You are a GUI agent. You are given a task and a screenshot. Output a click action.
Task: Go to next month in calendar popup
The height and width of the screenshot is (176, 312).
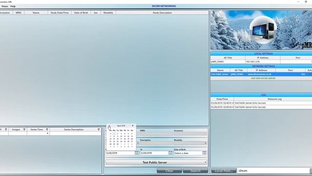pyautogui.click(x=133, y=126)
